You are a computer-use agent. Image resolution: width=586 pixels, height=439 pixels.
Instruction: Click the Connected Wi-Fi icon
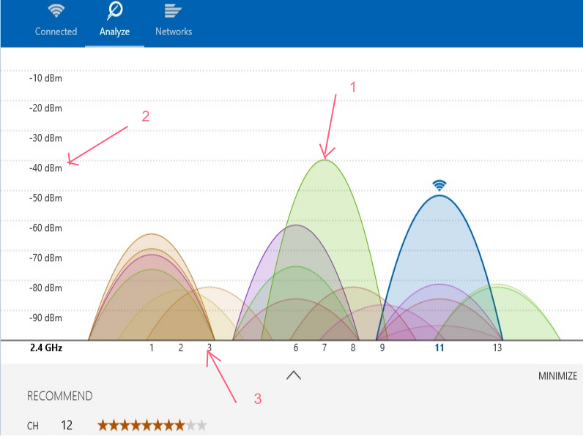pyautogui.click(x=56, y=11)
